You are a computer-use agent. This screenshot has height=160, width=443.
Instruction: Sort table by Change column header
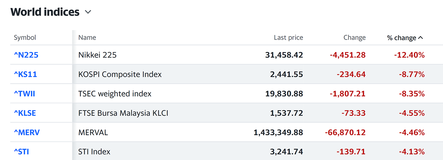(x=354, y=38)
